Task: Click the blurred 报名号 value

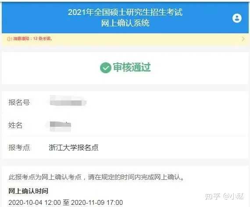Action: pyautogui.click(x=68, y=101)
